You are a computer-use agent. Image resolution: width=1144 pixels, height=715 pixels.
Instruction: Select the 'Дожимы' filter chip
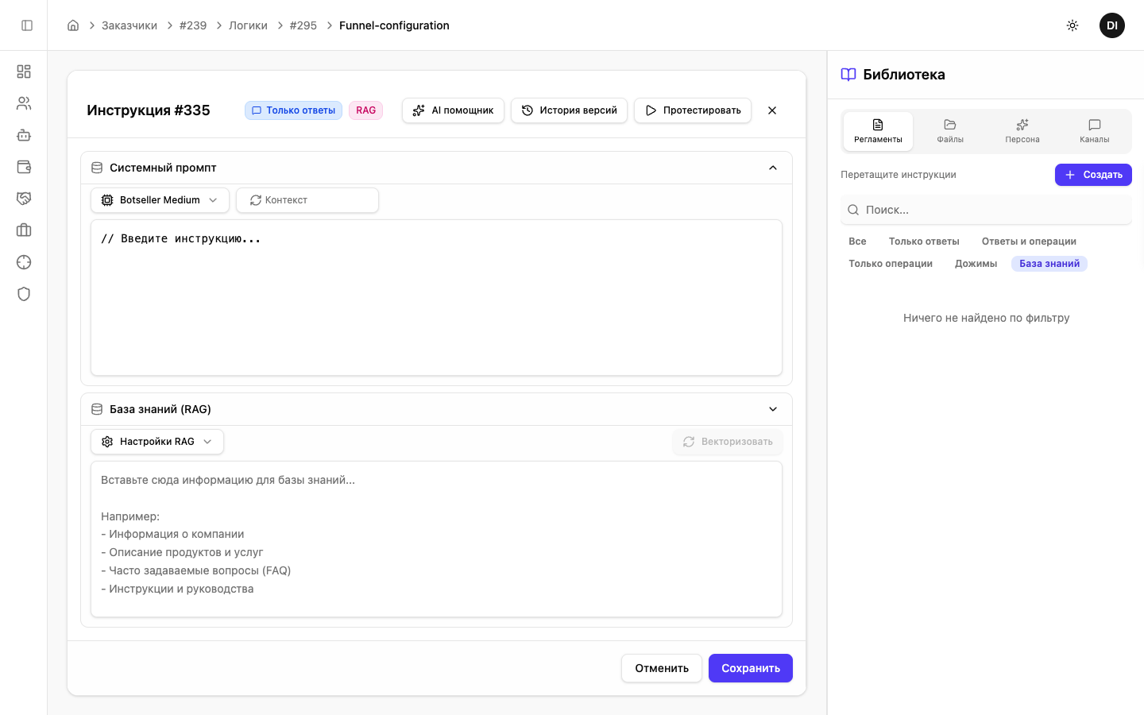[976, 264]
